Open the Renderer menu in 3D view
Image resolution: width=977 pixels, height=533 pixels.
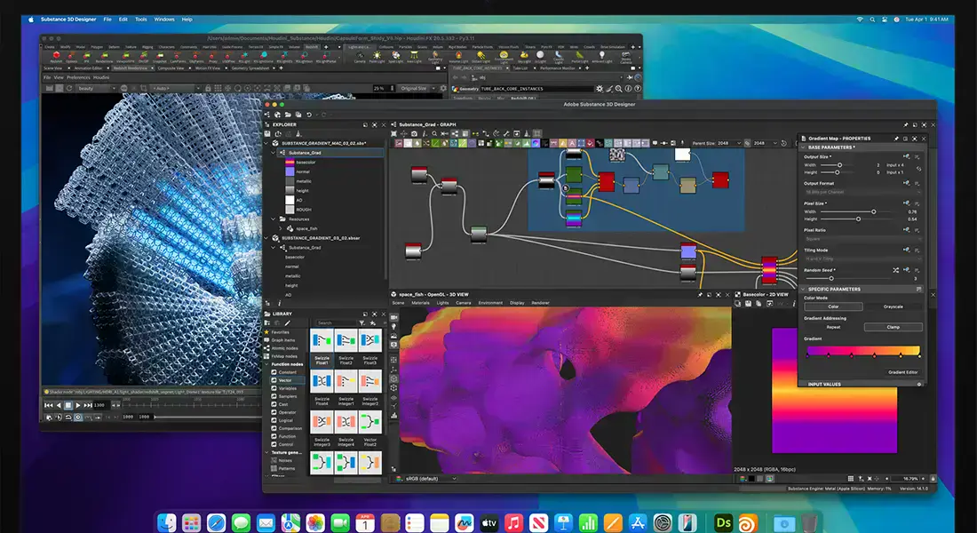point(540,303)
